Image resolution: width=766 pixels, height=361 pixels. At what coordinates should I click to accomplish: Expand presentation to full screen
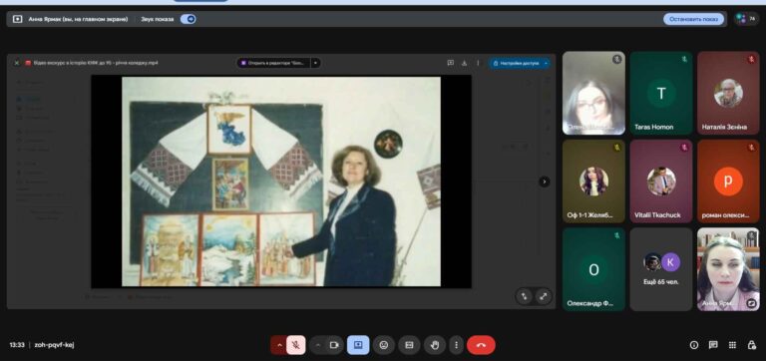(544, 296)
